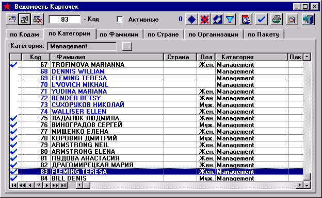322x198 pixels.
Task: Switch to the по Пакету tab
Action: click(264, 34)
